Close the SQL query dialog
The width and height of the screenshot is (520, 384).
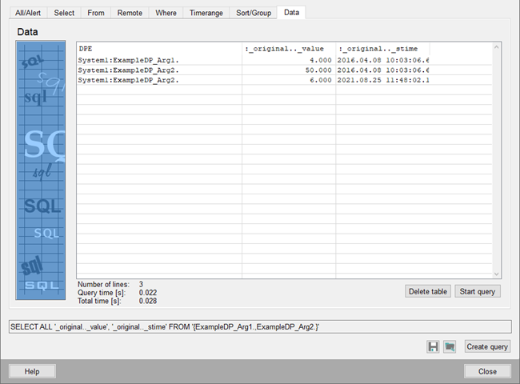[487, 371]
